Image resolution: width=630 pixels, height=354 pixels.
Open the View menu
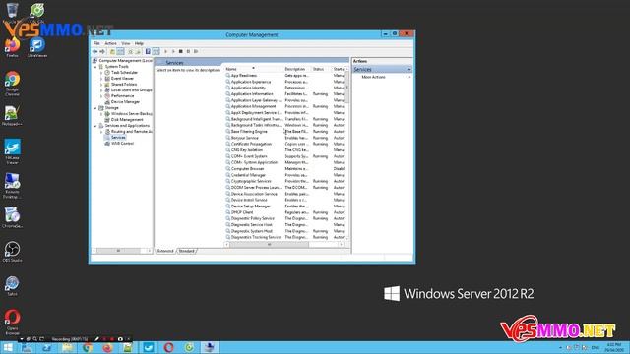coord(126,43)
